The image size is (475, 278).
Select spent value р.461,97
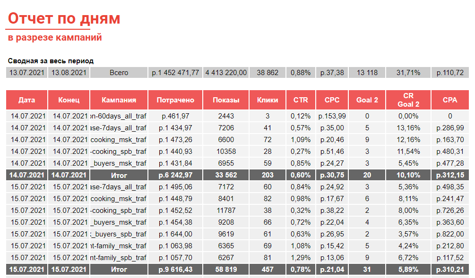pyautogui.click(x=175, y=116)
